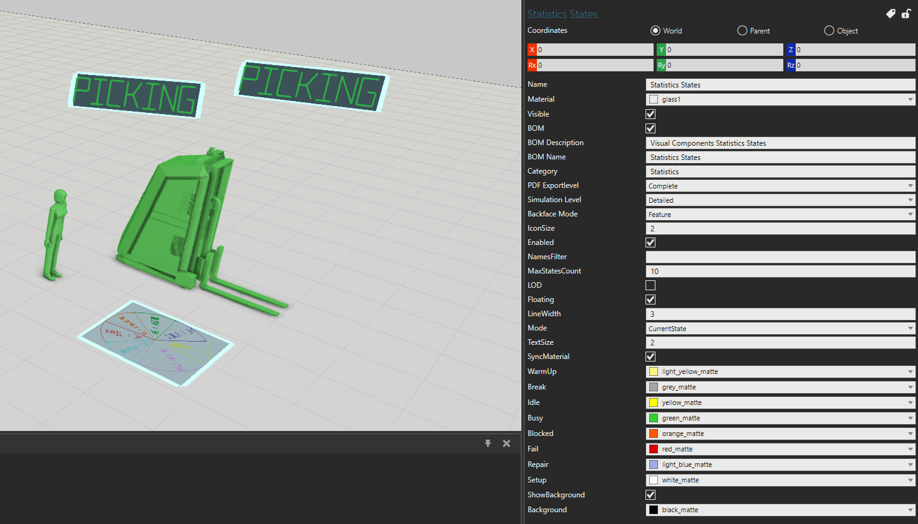
Task: Close the bottom output panel
Action: point(506,443)
